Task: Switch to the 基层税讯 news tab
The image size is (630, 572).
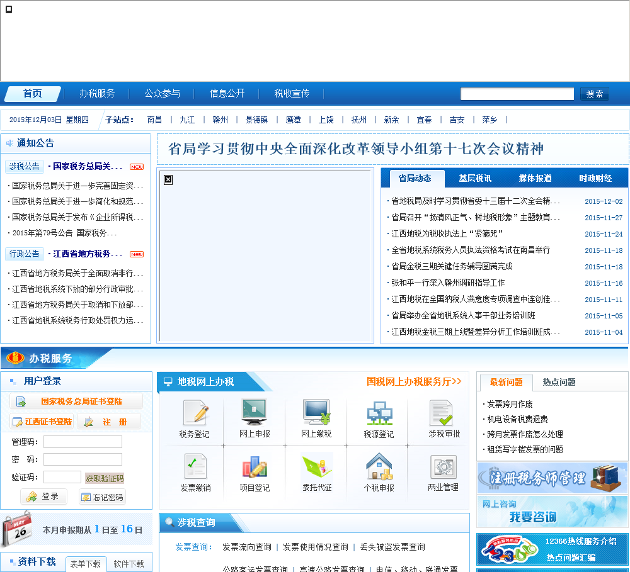Action: pyautogui.click(x=475, y=178)
